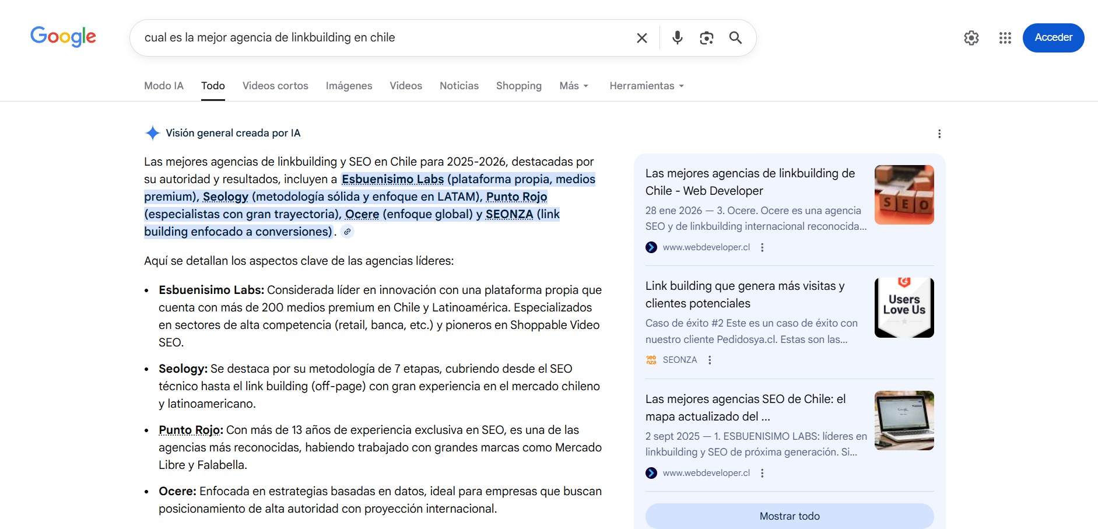
Task: Go to the Google logo homepage
Action: [63, 37]
